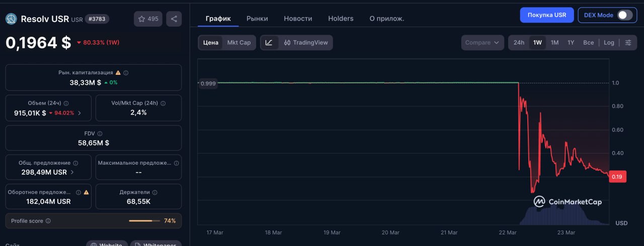Click the 38,33M $ market cap value
Screen dimensions: 644x246
(86, 82)
